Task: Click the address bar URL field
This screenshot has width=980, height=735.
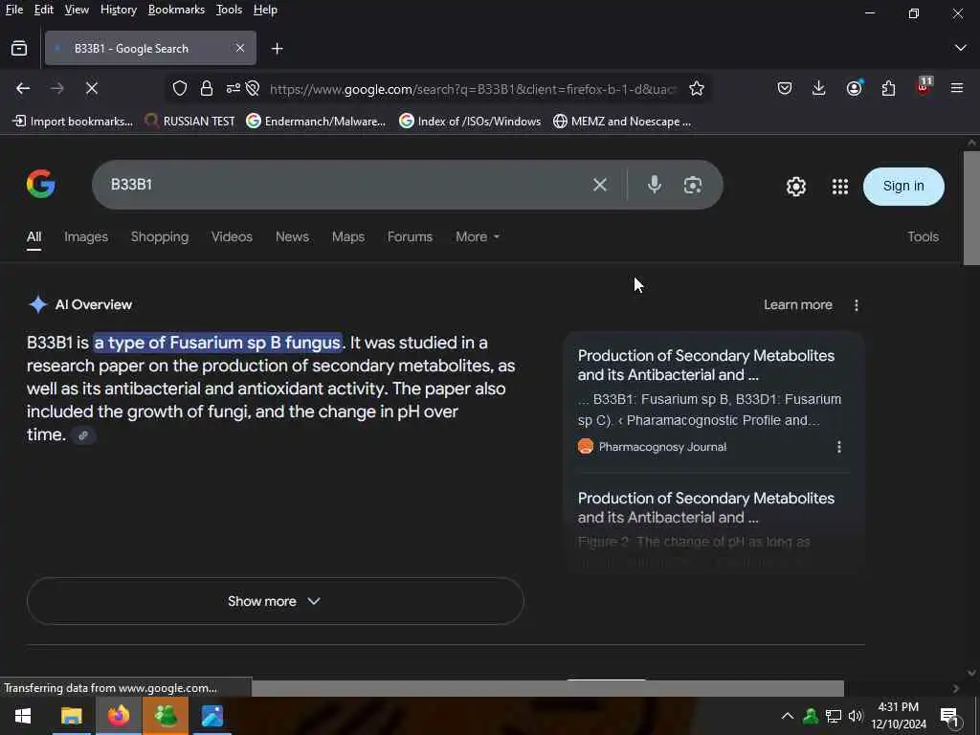Action: click(473, 89)
